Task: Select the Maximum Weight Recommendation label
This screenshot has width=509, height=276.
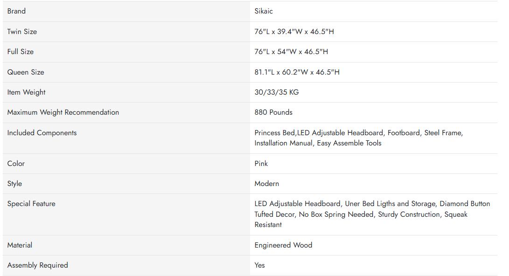Action: tap(63, 112)
